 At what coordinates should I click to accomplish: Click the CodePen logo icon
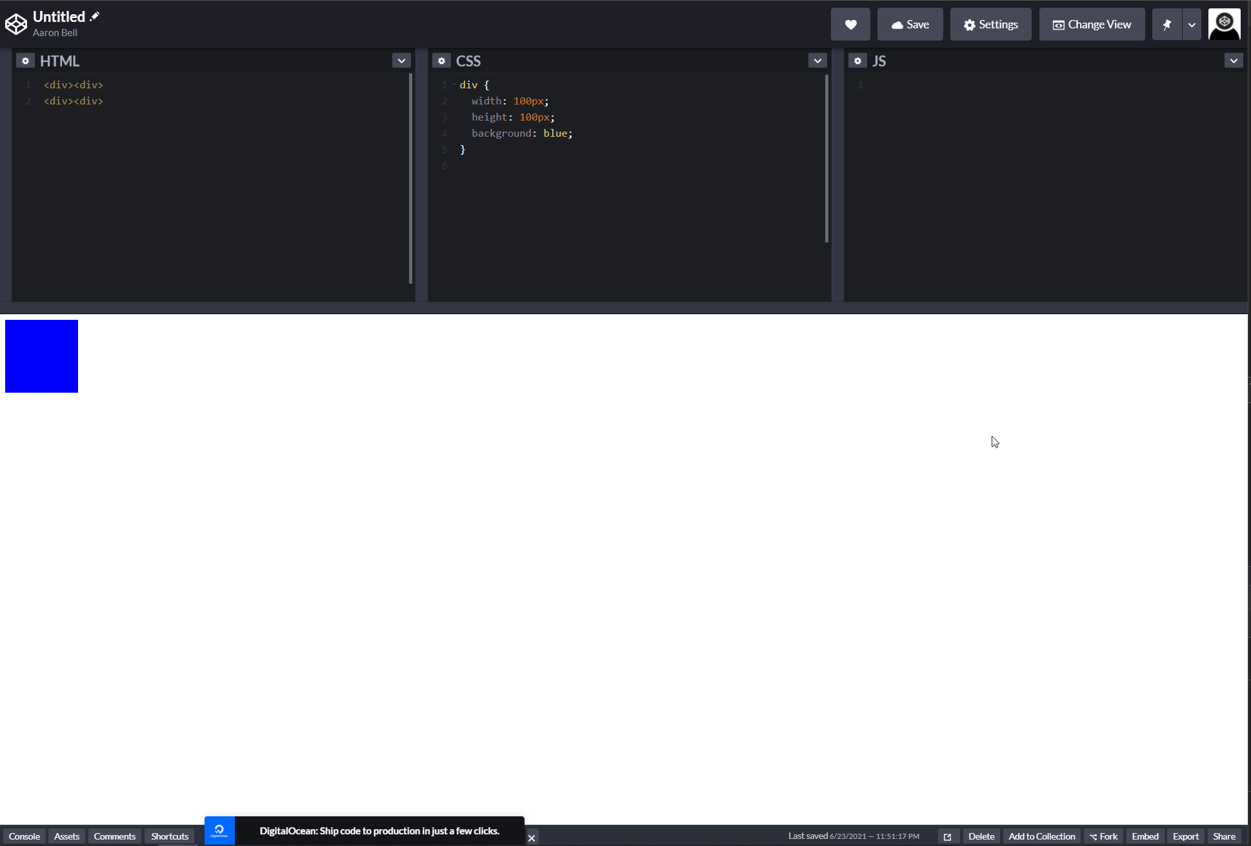[16, 25]
